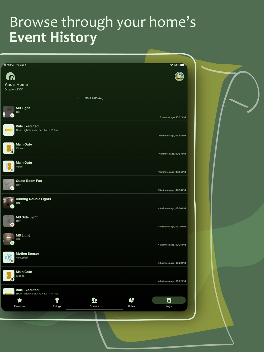Viewport: 264px width, 352px height.
Task: Tap the Favorites star icon
Action: [20, 300]
